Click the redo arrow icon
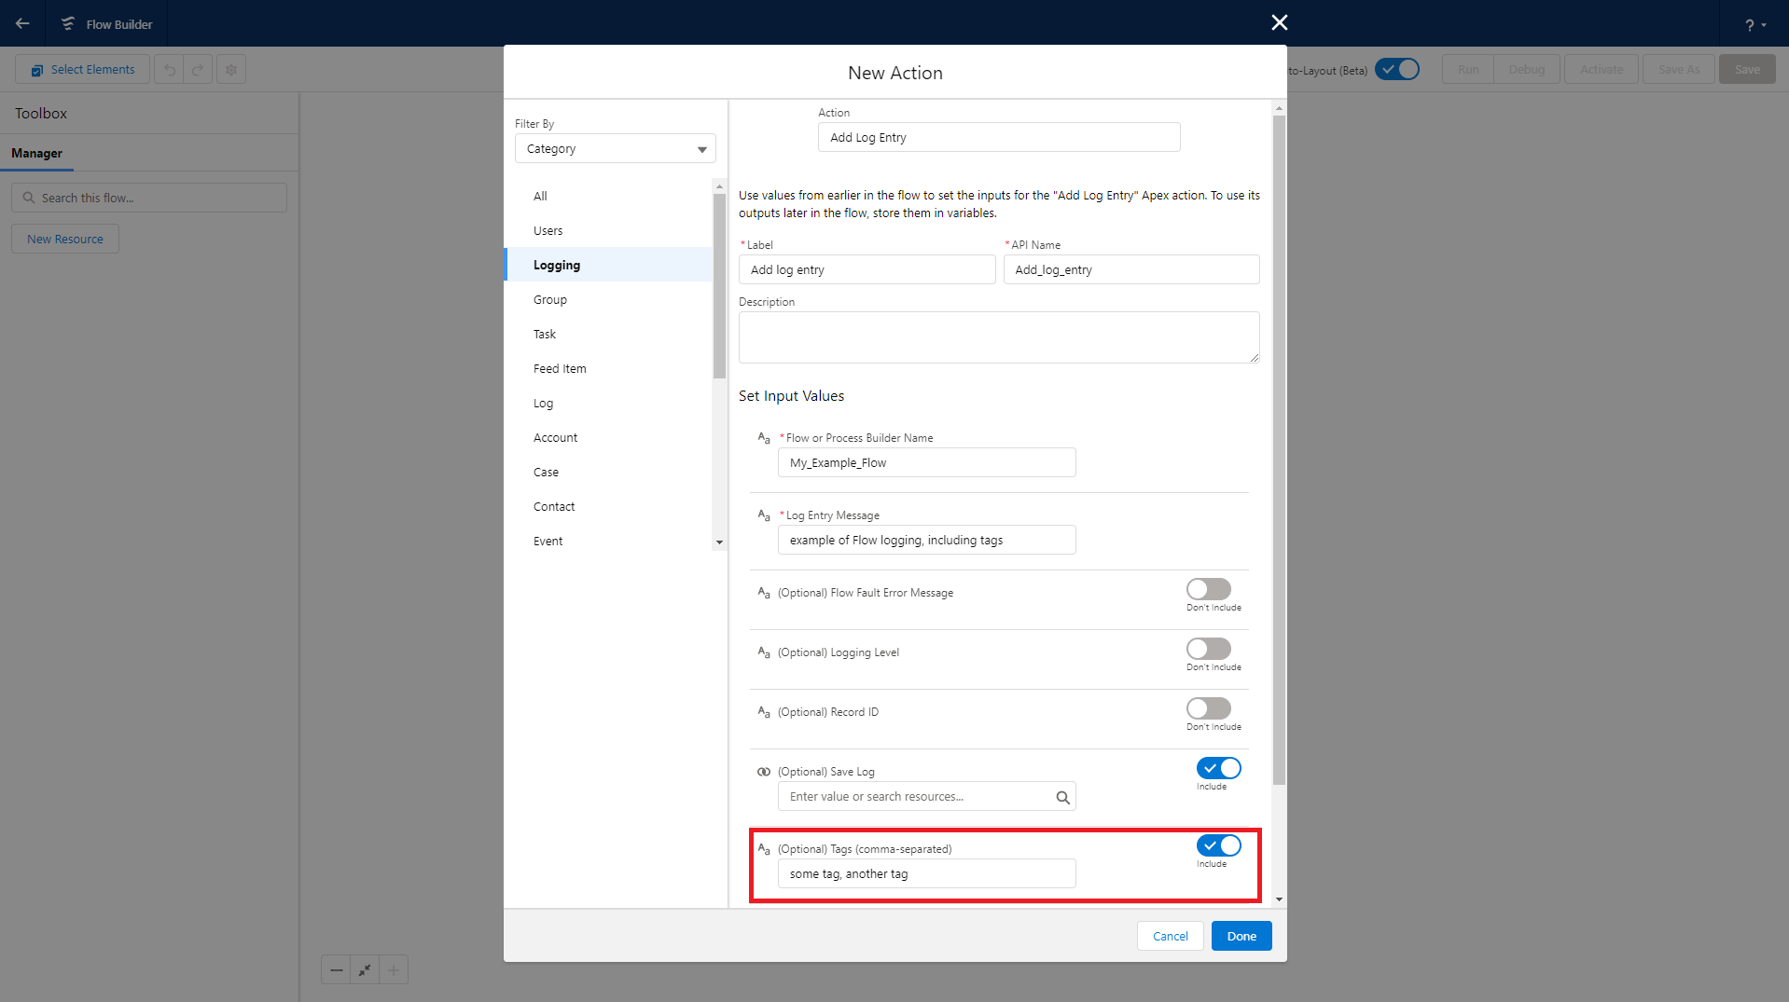Viewport: 1789px width, 1002px height. pyautogui.click(x=198, y=70)
